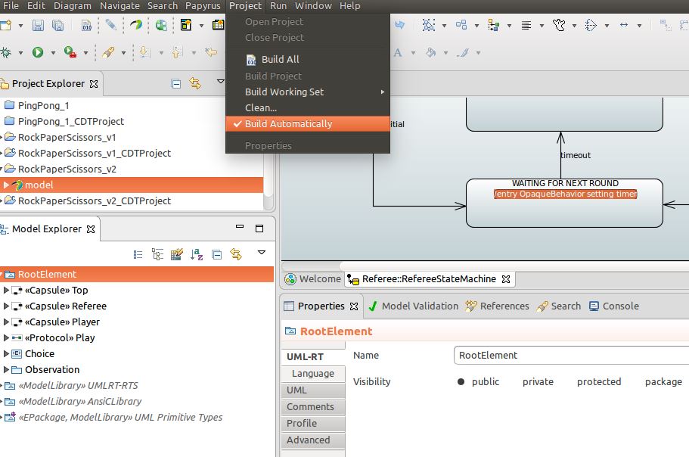The image size is (689, 457).
Task: Click the green globe toolbar icon
Action: 161,25
